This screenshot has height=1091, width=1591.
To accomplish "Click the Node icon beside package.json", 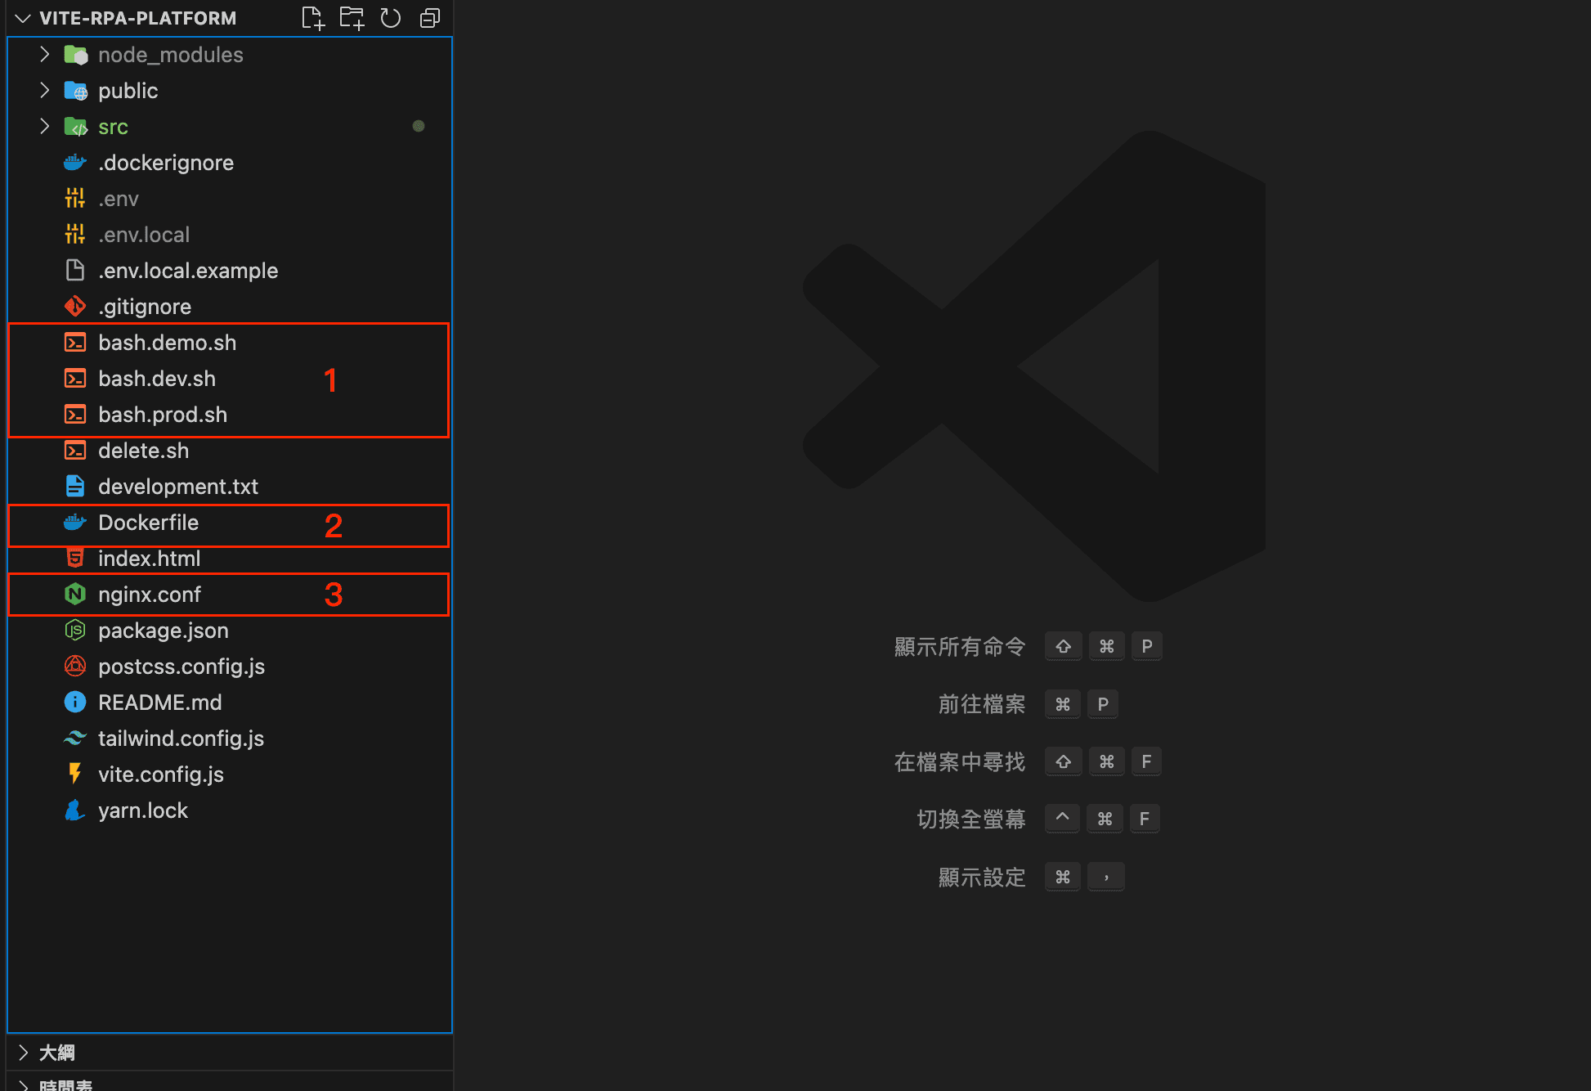I will coord(75,631).
